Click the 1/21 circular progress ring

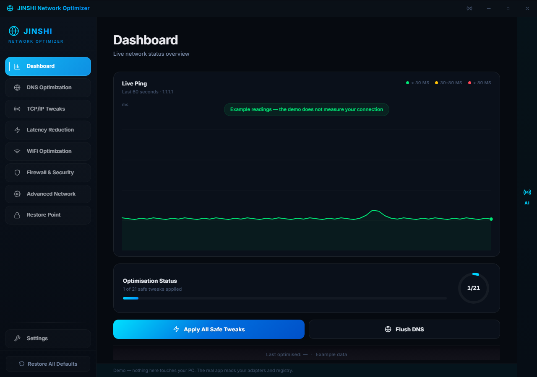tap(474, 288)
